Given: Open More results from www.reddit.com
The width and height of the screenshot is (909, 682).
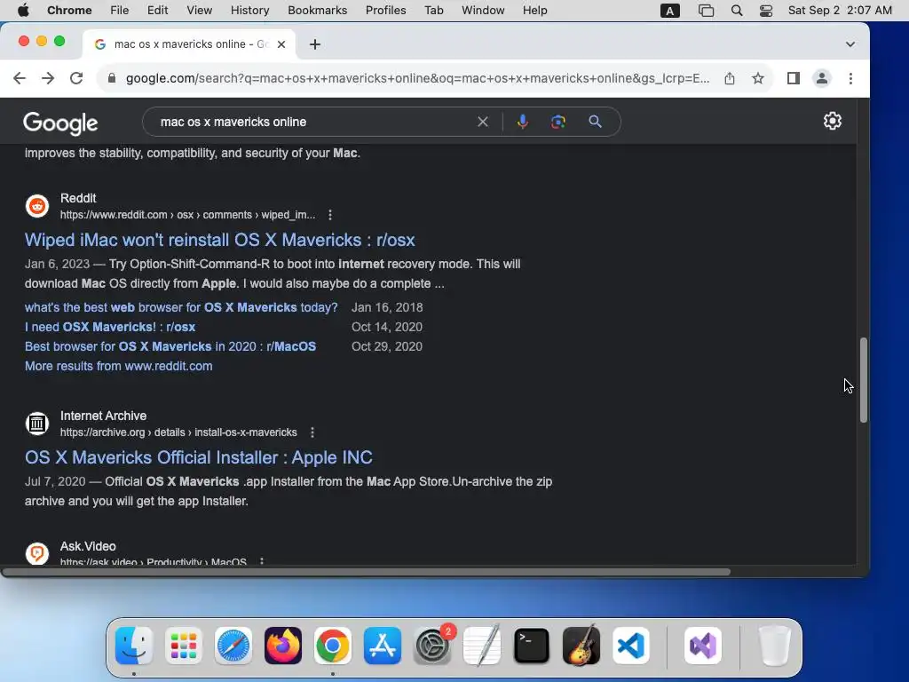Looking at the screenshot, I should click(118, 366).
